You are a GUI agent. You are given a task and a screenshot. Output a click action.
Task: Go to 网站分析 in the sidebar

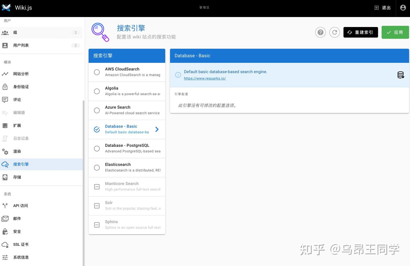(41, 74)
